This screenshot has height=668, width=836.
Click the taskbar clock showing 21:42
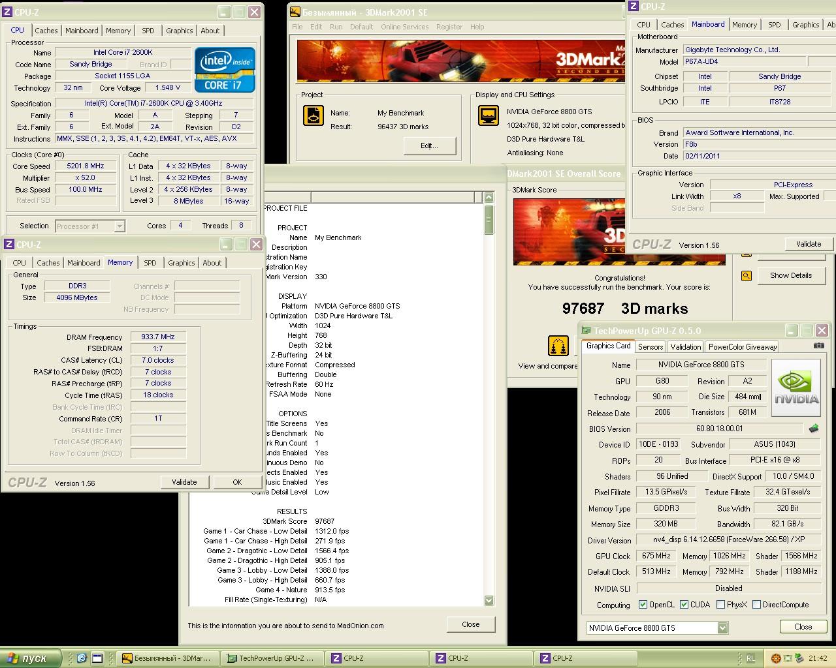tap(818, 658)
